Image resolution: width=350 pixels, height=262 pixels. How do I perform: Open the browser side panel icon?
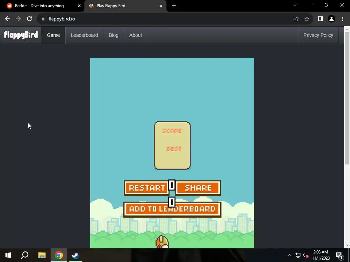click(x=321, y=19)
